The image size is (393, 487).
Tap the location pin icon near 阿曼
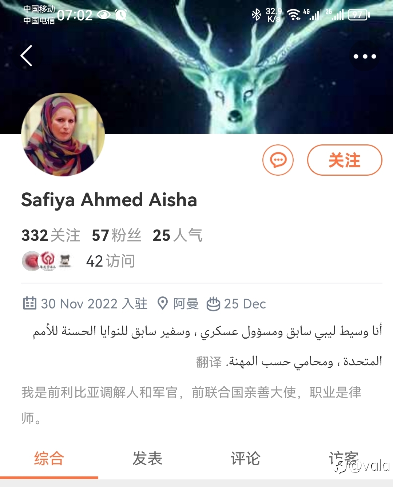point(162,303)
